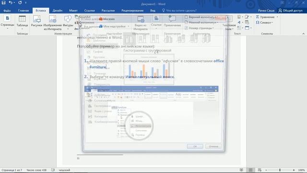Click the Уравнение pi equation icon
This screenshot has width=307, height=173.
[x=258, y=17]
